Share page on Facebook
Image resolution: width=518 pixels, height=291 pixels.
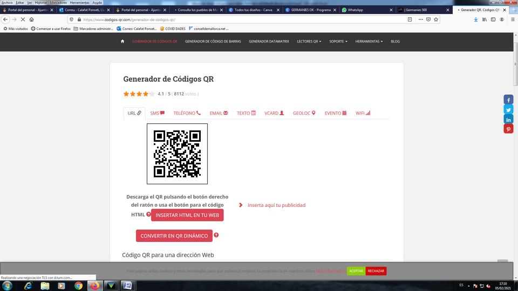click(x=508, y=100)
